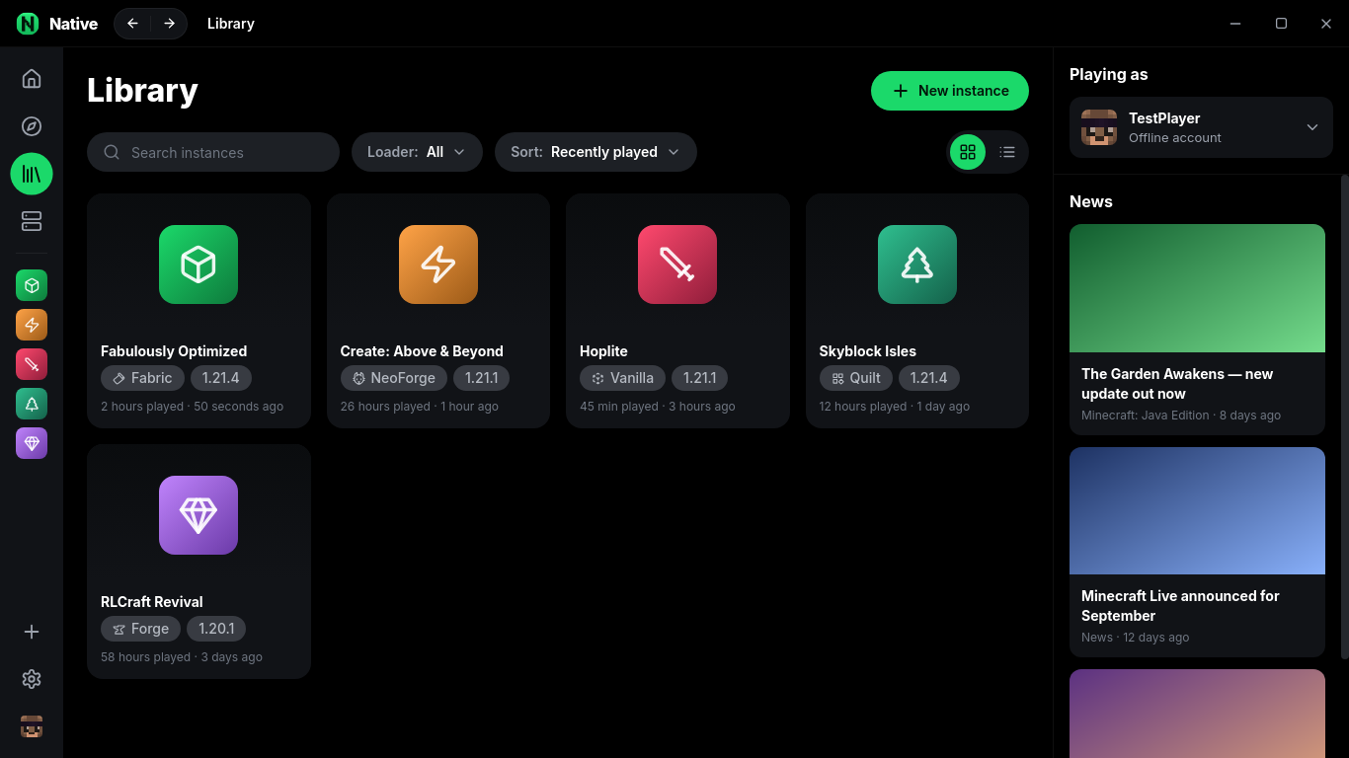Screen dimensions: 1349x758
Task: Open the Loader: All filter dropdown
Action: tap(417, 152)
